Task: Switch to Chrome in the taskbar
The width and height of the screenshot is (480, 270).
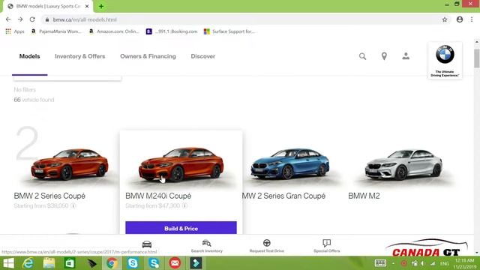Action: click(112, 263)
